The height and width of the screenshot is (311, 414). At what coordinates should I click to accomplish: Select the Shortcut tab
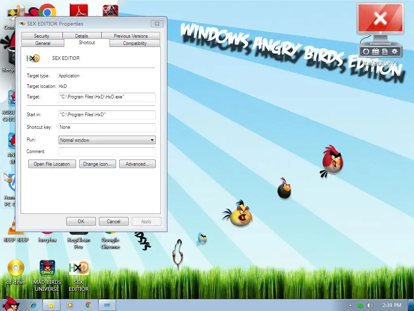[x=87, y=43]
